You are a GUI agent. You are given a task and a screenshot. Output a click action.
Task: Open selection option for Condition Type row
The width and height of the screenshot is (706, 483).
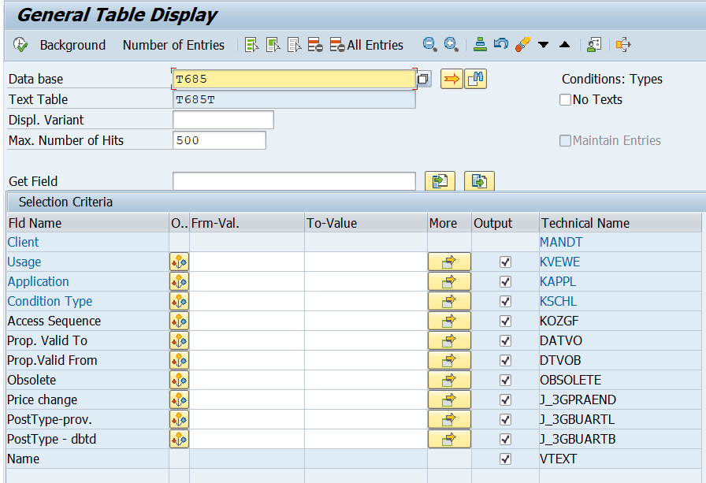pos(179,301)
